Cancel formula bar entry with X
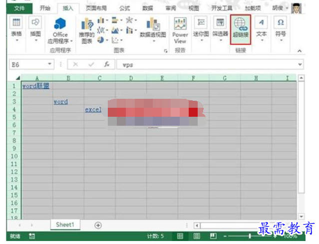 (75, 64)
